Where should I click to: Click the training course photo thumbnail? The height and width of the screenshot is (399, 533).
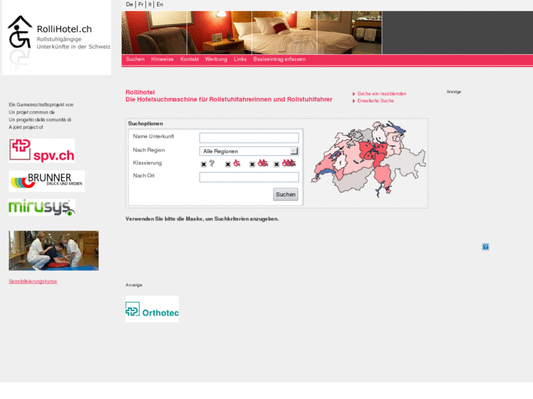tap(54, 250)
